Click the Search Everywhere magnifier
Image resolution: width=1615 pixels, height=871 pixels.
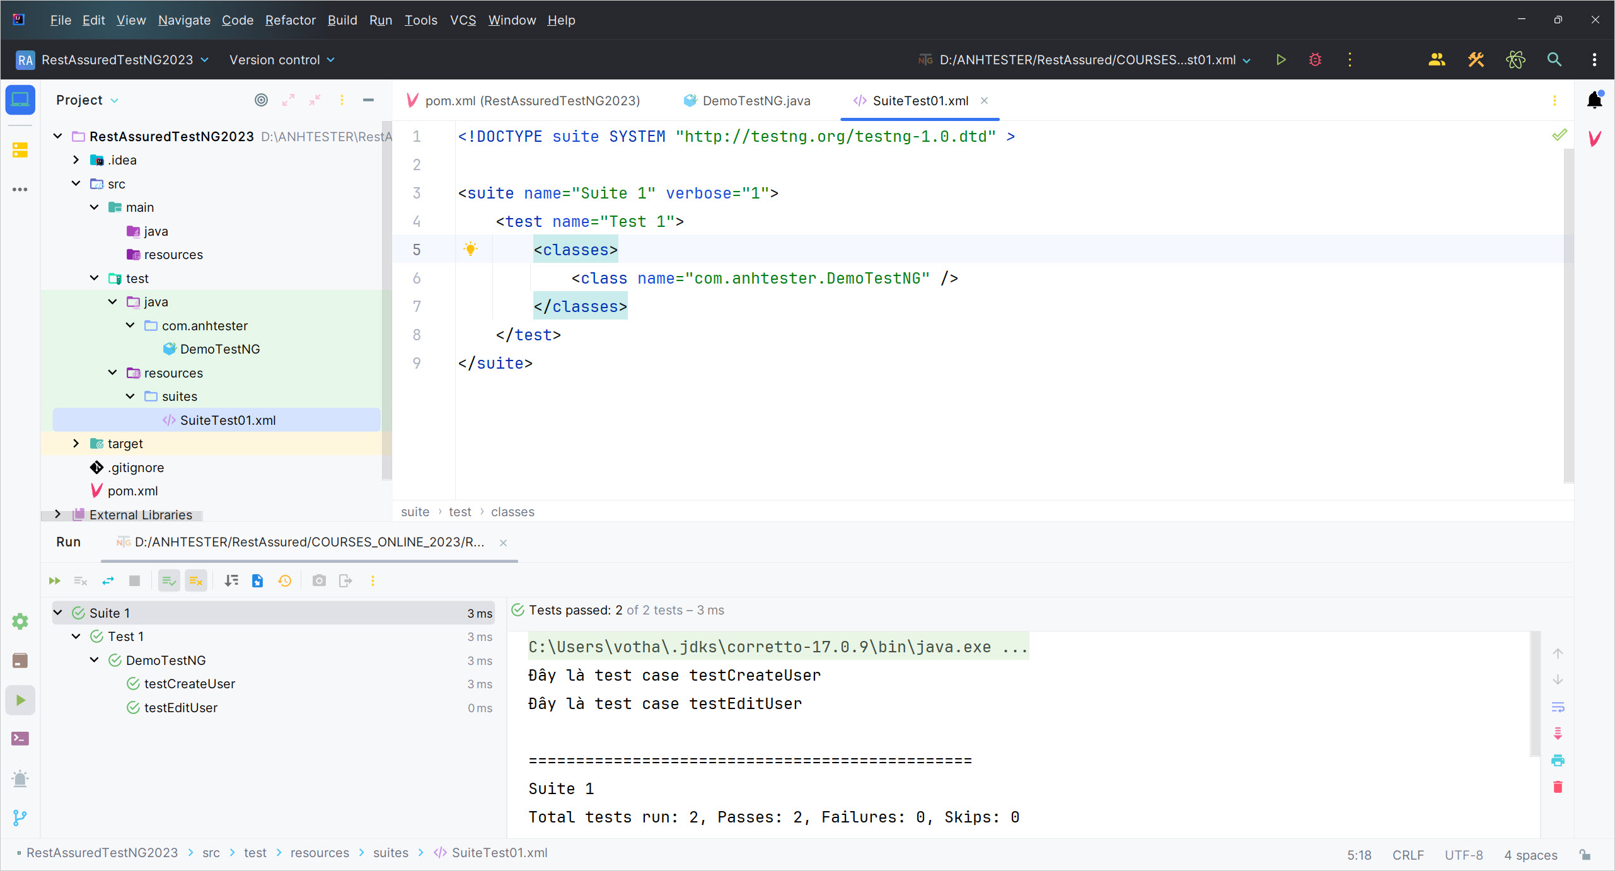pos(1554,60)
